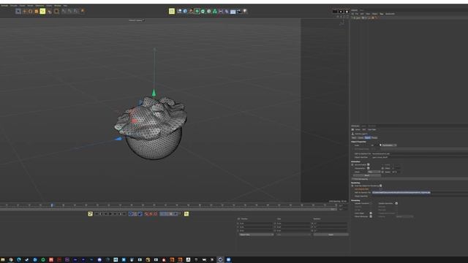The height and width of the screenshot is (263, 468).
Task: Toggle the last checkbox in left Filtering column
Action: click(371, 216)
